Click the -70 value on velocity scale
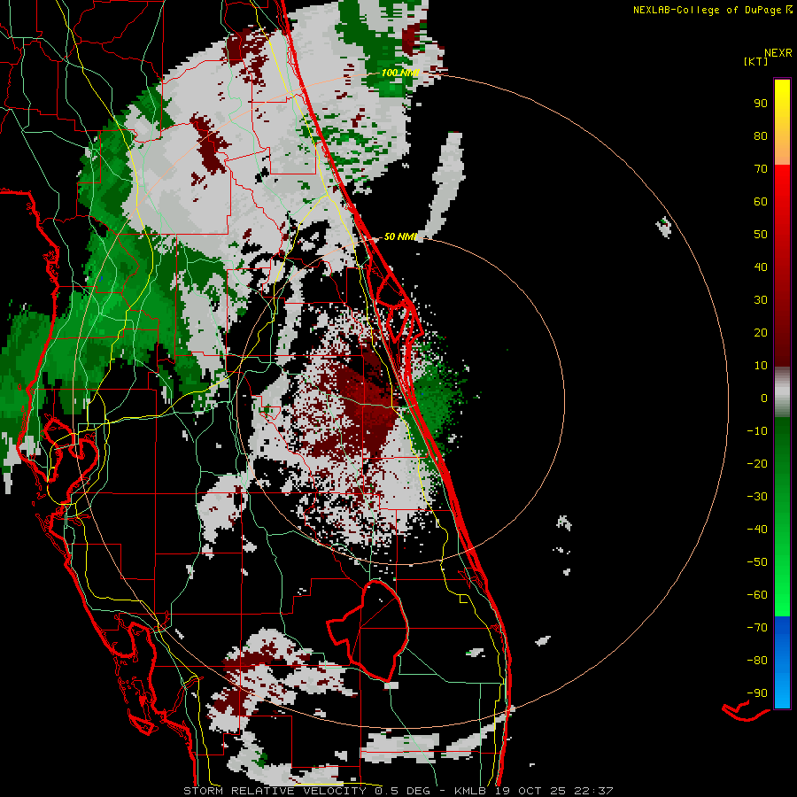The width and height of the screenshot is (797, 797). pos(757,628)
